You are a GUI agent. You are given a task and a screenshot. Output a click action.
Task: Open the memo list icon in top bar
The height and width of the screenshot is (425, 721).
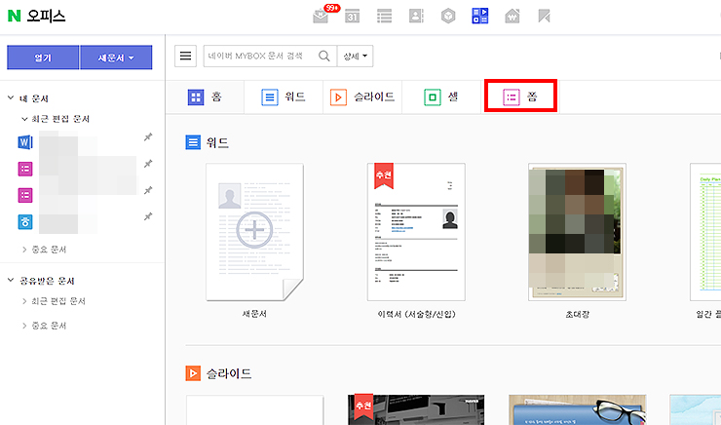[x=385, y=17]
